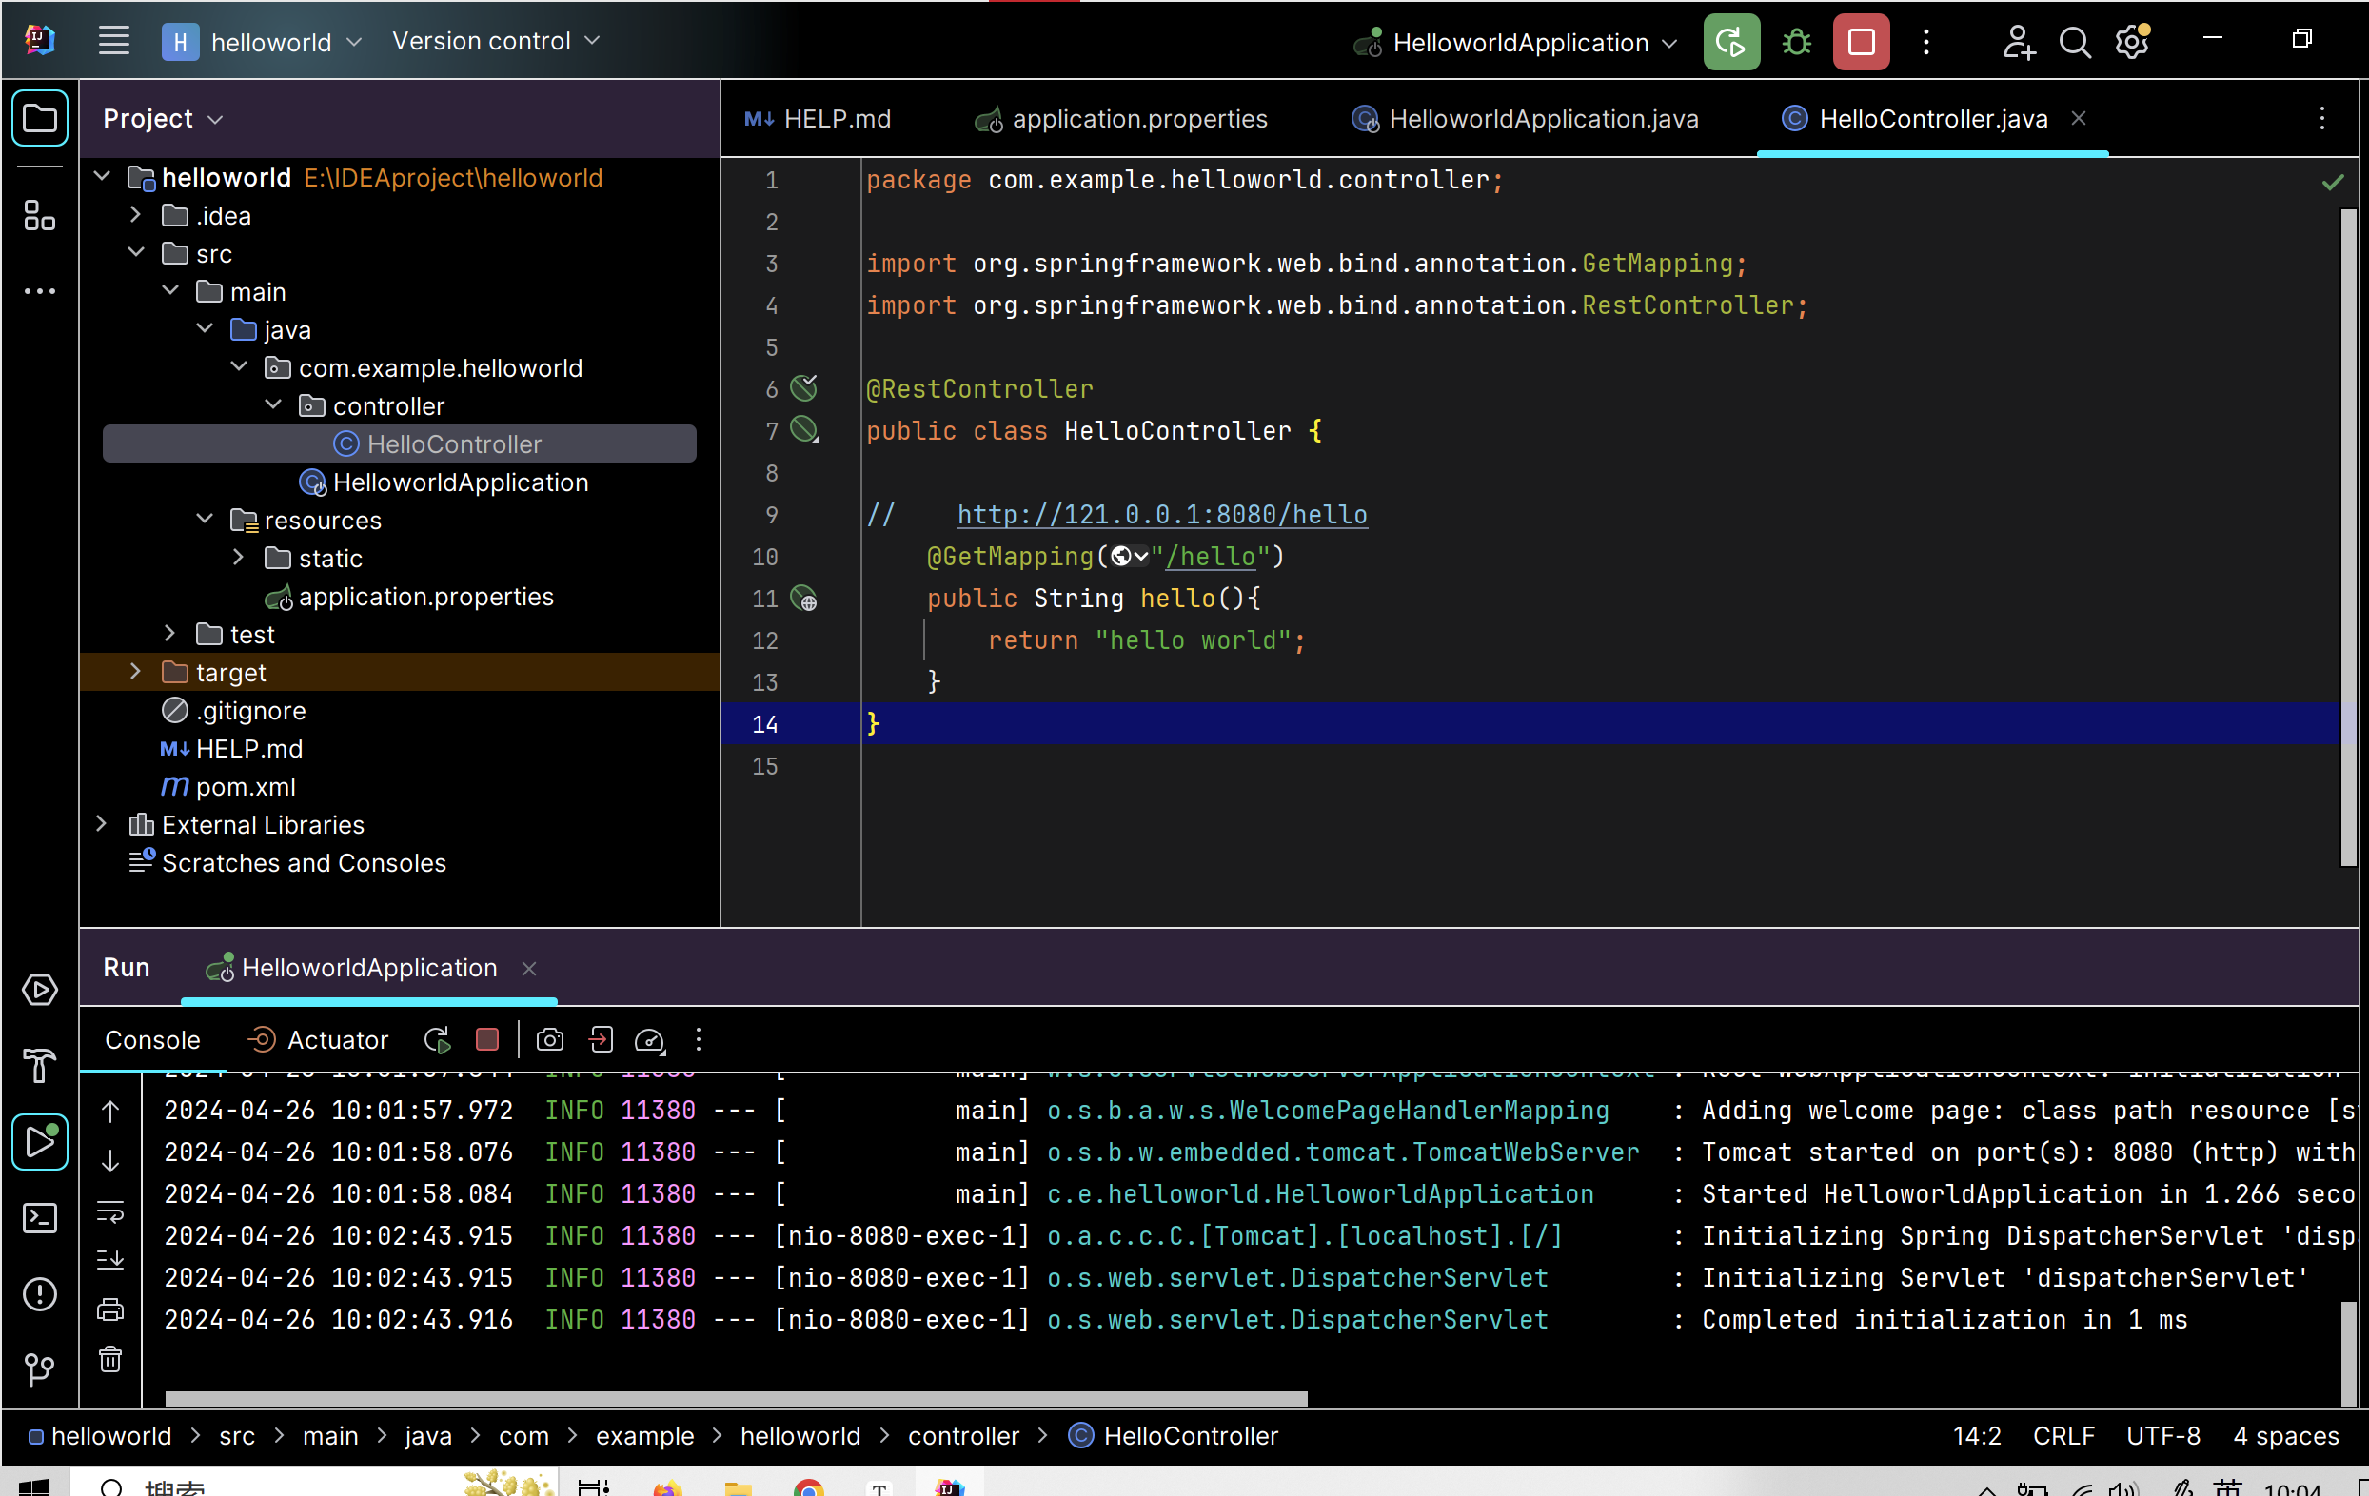Open the HelloworldApplication run configuration dropdown

coord(1520,42)
